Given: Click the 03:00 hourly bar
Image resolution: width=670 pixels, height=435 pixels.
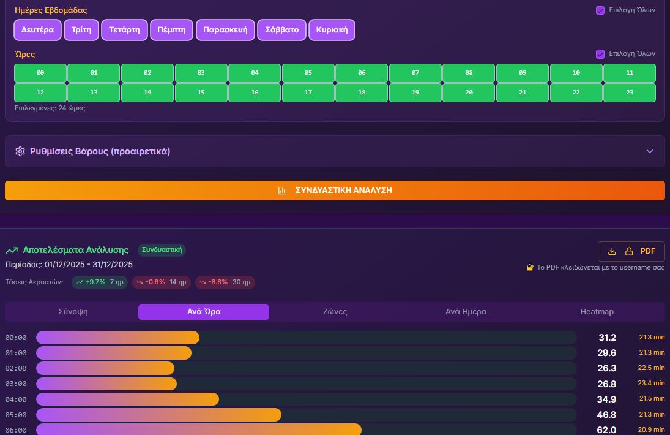Looking at the screenshot, I should 307,384.
